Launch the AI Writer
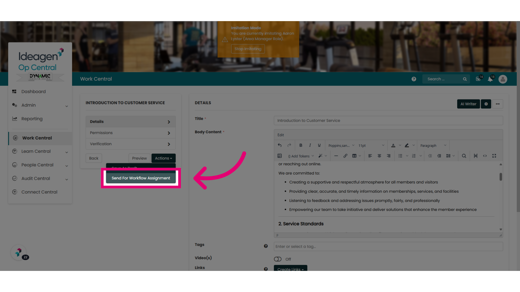The height and width of the screenshot is (292, 520). click(x=468, y=104)
